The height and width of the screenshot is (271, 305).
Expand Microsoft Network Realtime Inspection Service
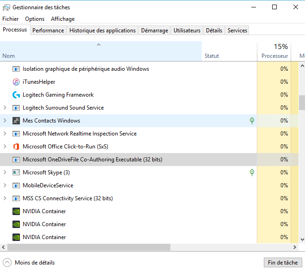5,134
